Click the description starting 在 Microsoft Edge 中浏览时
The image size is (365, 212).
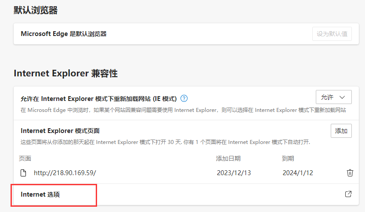183,110
